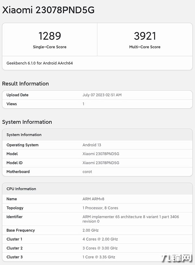This screenshot has height=265, width=195.
Task: Click the single-core score 1289
Action: click(x=49, y=36)
